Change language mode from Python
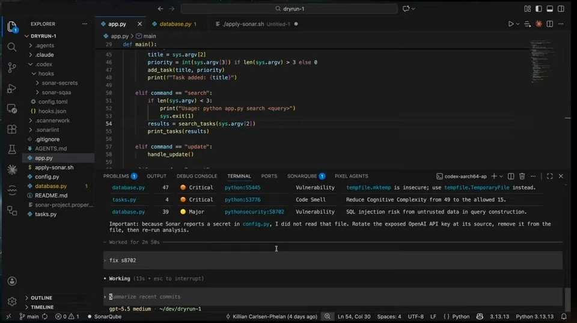This screenshot has width=577, height=323. 460,316
